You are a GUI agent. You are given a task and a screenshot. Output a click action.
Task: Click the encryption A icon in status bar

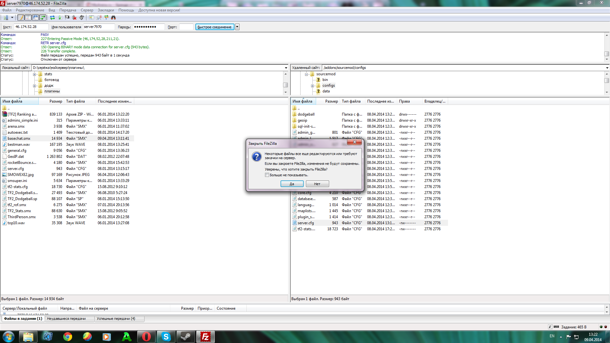(550, 327)
